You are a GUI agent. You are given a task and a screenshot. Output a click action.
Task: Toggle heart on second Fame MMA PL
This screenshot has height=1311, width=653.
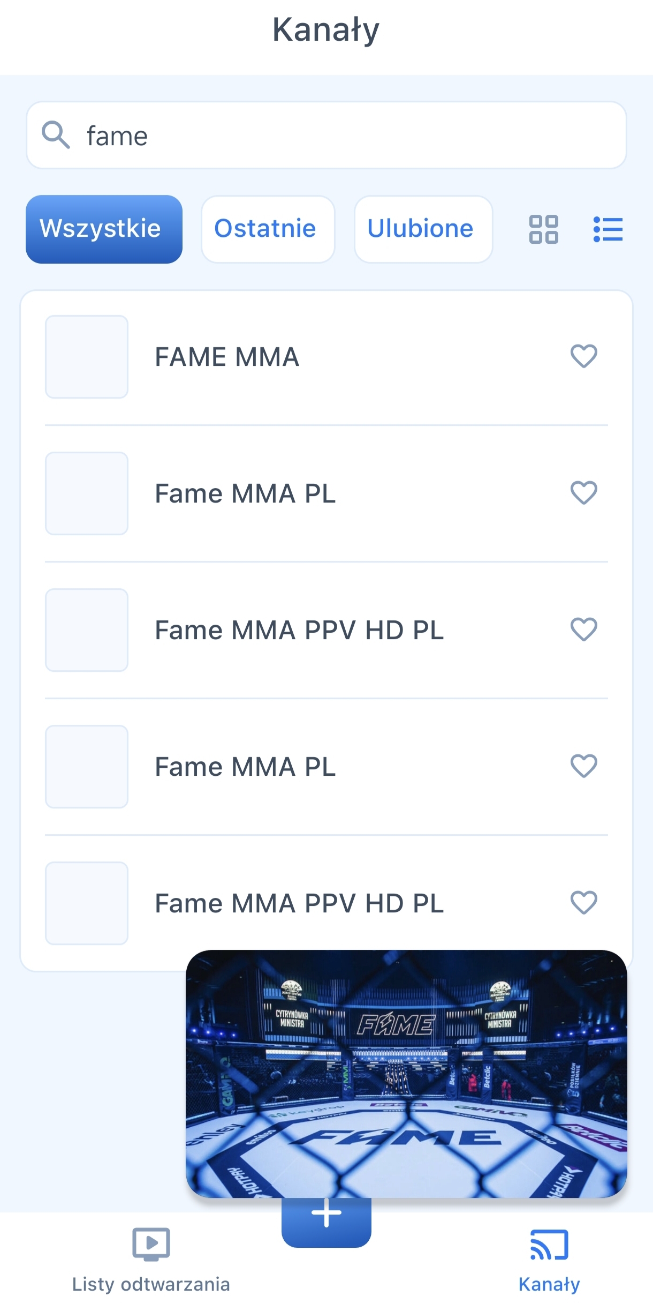click(x=583, y=766)
